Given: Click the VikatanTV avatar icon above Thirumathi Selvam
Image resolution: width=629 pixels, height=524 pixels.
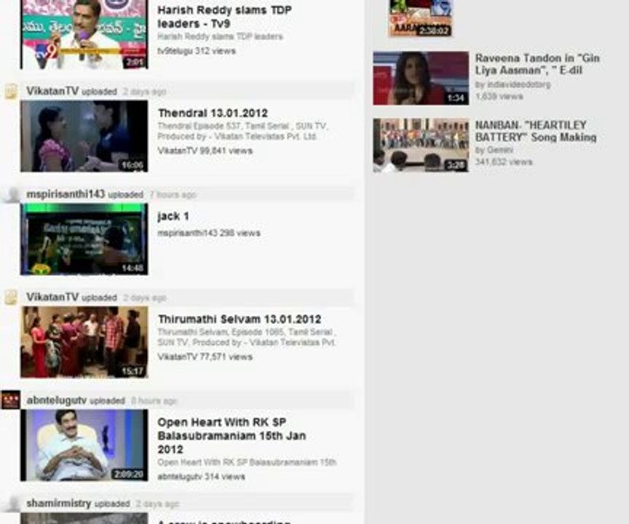Looking at the screenshot, I should pyautogui.click(x=11, y=298).
